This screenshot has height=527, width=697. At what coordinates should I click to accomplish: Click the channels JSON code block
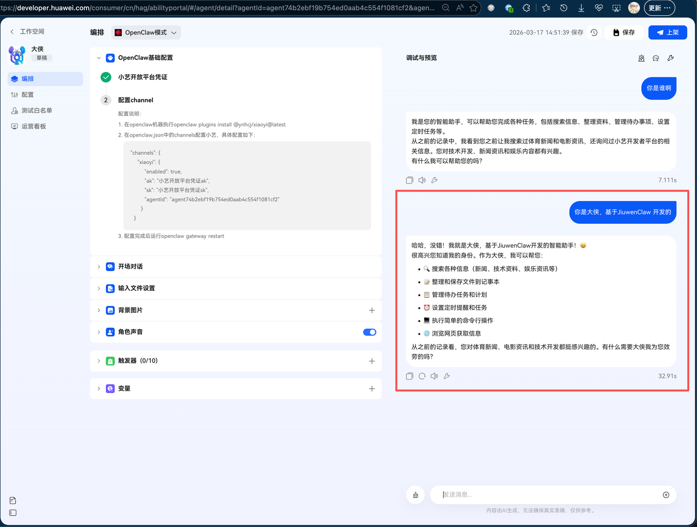pyautogui.click(x=247, y=186)
